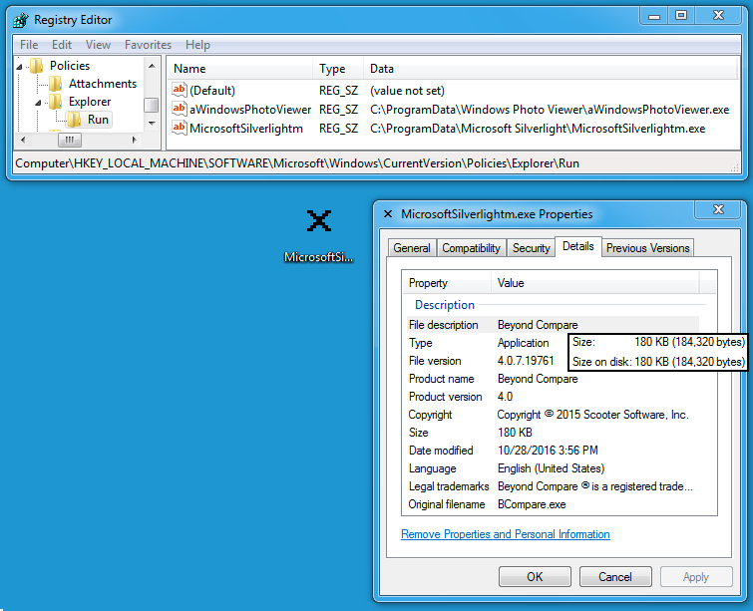
Task: Click the Run folder icon in tree
Action: point(74,120)
